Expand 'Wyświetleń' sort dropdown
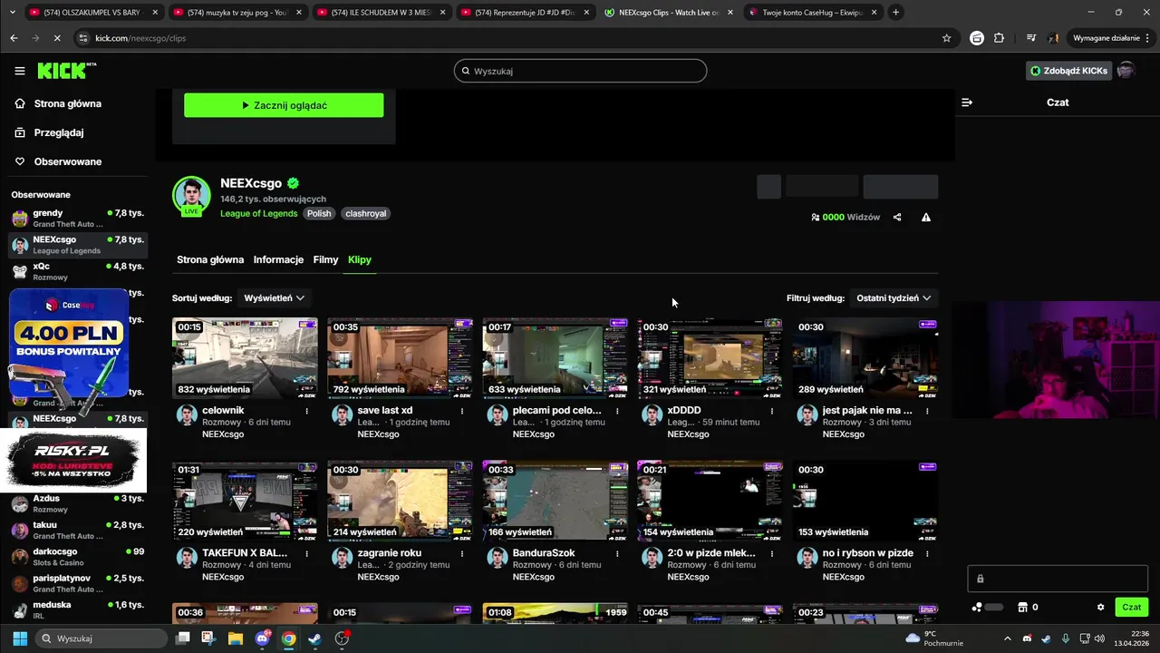Screen dimensions: 1160x653 [x=274, y=297]
